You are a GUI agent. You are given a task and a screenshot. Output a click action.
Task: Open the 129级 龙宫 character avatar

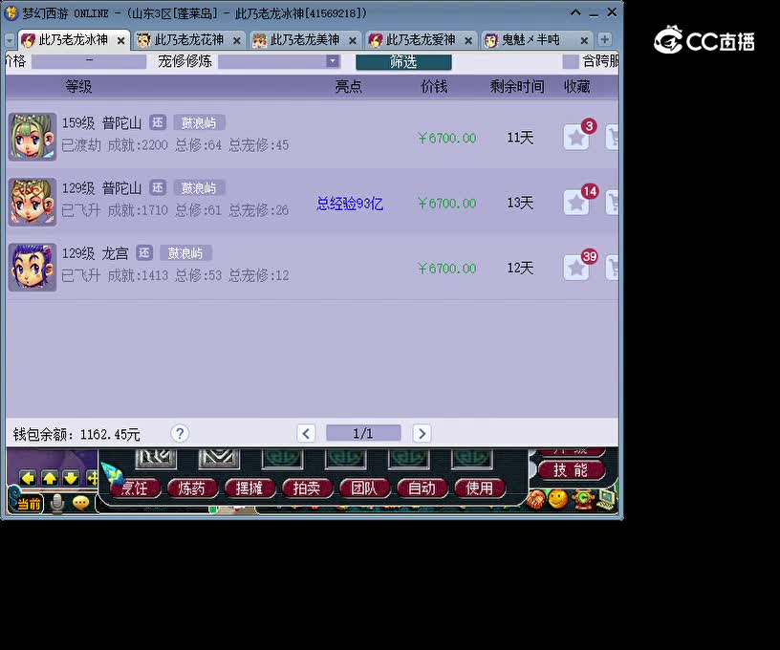point(32,267)
